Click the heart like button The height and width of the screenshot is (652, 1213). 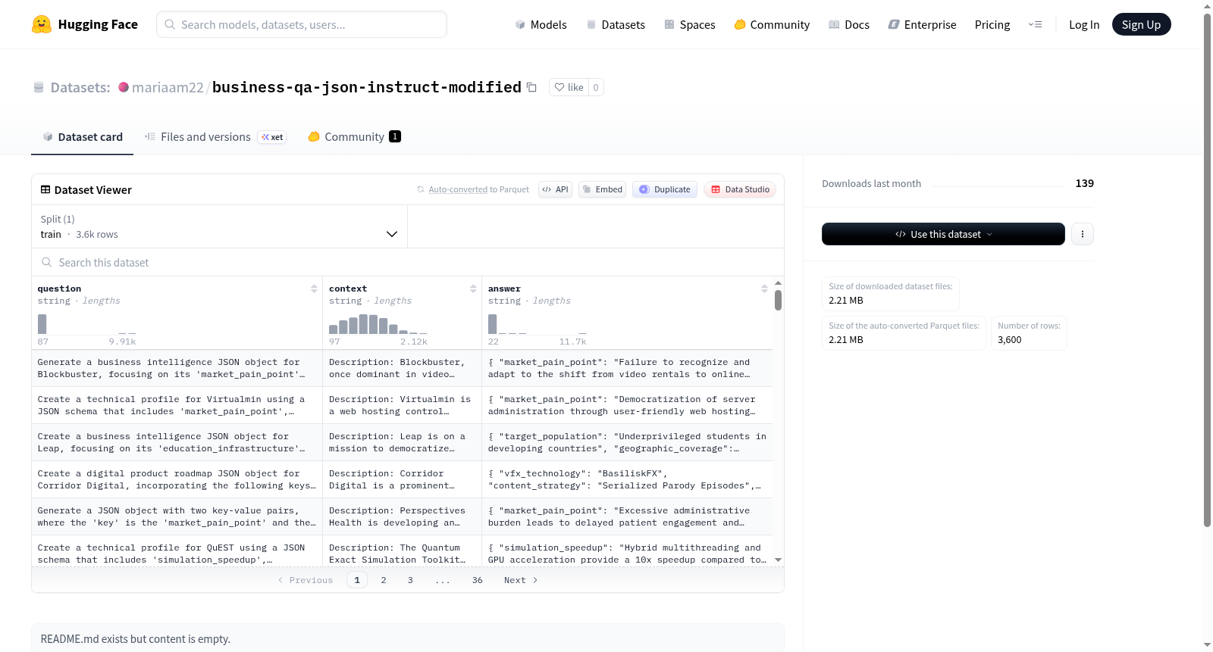click(x=569, y=87)
